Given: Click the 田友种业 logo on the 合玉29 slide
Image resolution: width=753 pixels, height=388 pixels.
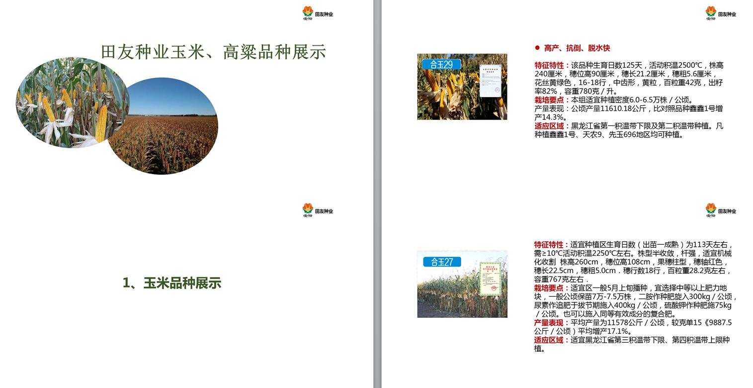Looking at the screenshot, I should (x=721, y=13).
